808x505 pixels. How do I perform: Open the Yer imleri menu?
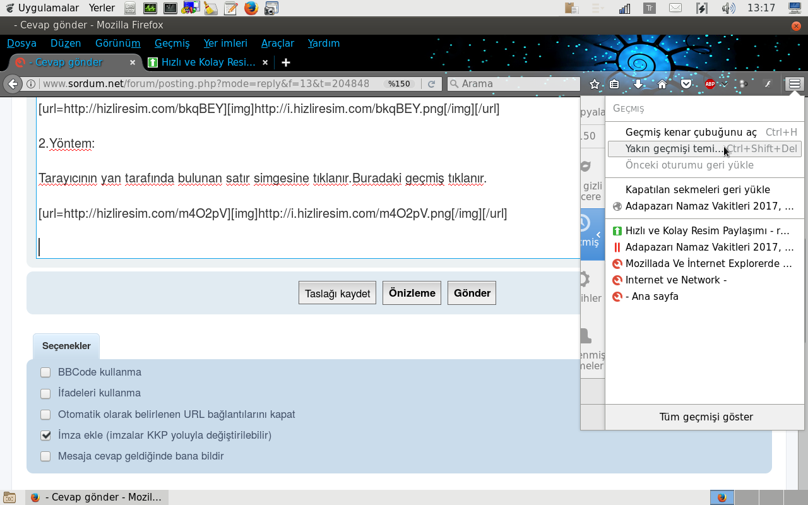[x=225, y=43]
